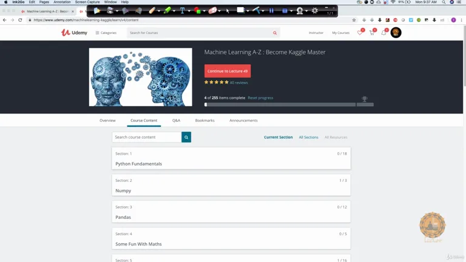This screenshot has height=262, width=466.
Task: Go to previous page in Ink2Go toolbar
Action: click(125, 11)
